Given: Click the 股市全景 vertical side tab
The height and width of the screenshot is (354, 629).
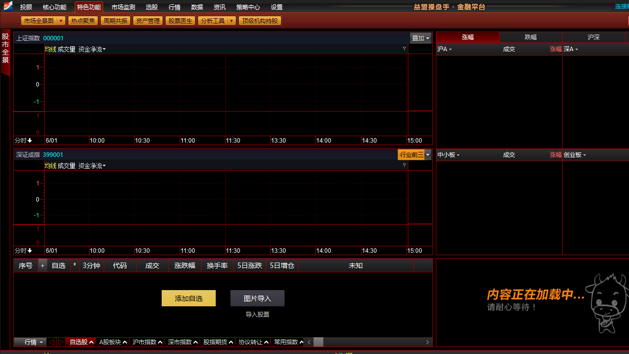Looking at the screenshot, I should point(5,49).
